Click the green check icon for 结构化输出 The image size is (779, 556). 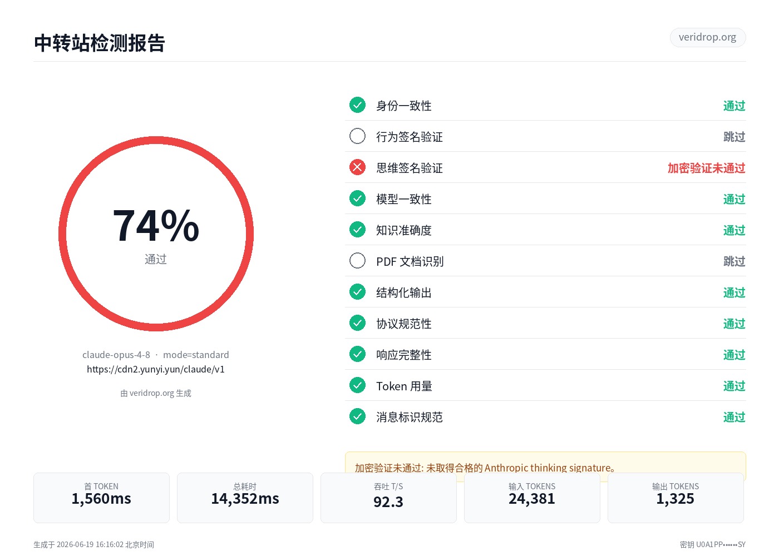[x=357, y=292]
